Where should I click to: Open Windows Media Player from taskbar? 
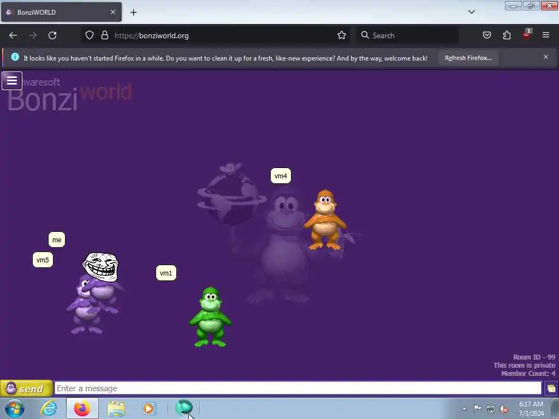point(148,408)
